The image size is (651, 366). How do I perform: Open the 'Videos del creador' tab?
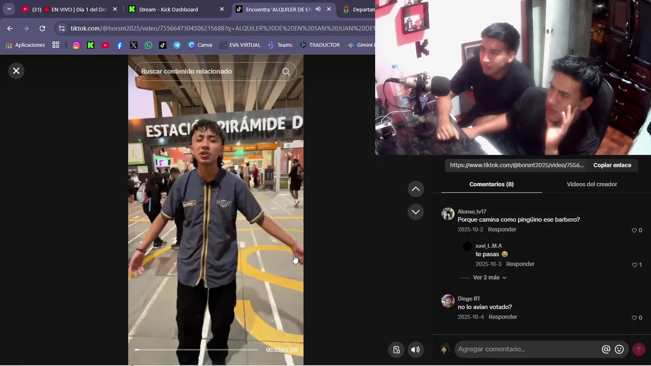[x=592, y=184]
